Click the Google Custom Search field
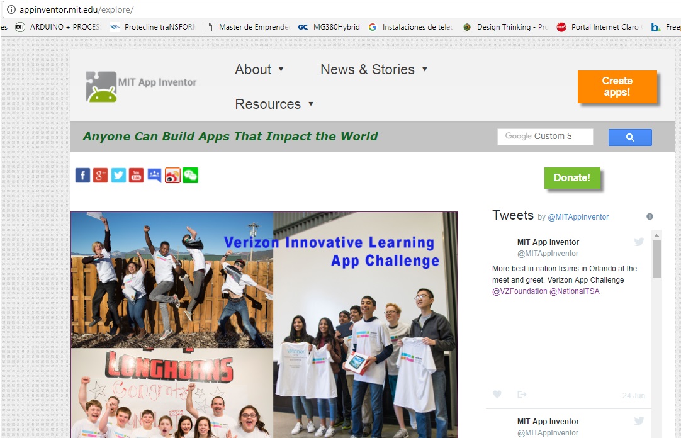The height and width of the screenshot is (438, 681). coord(545,137)
